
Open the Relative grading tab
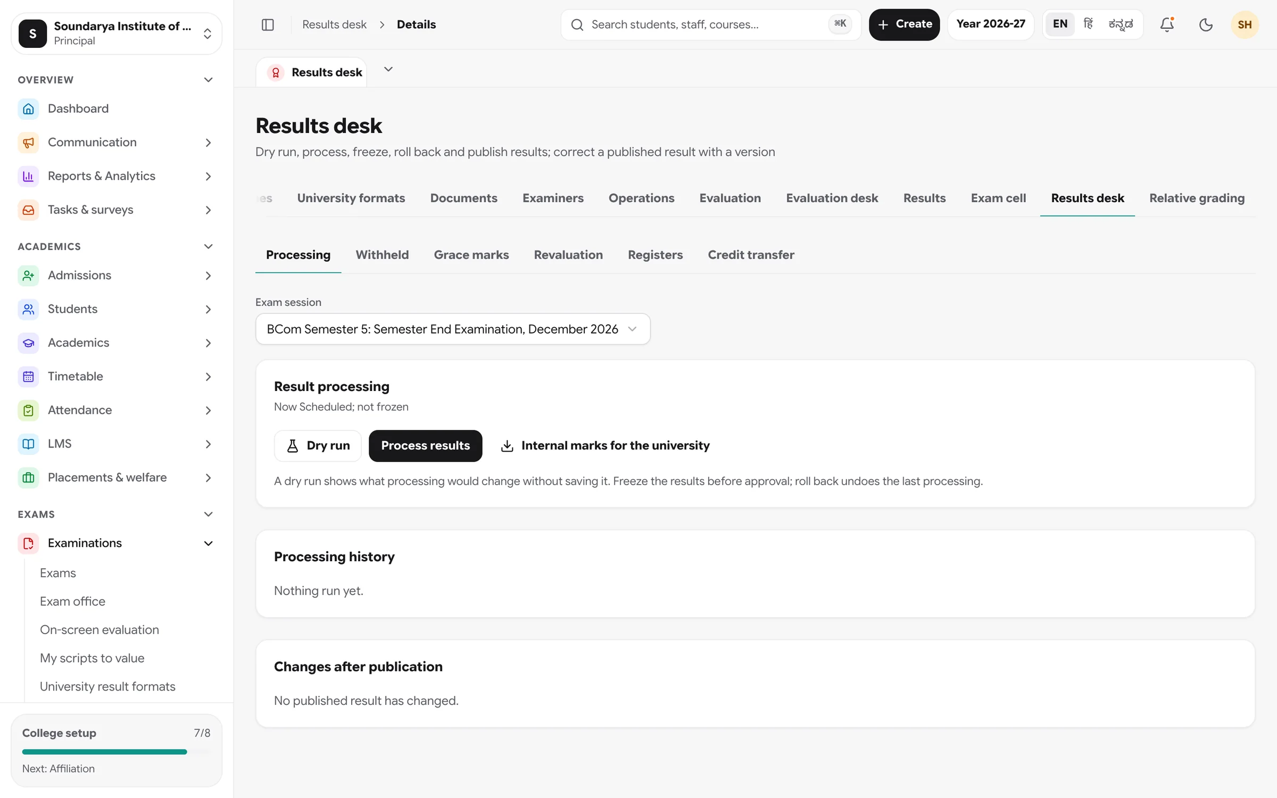[x=1197, y=198]
